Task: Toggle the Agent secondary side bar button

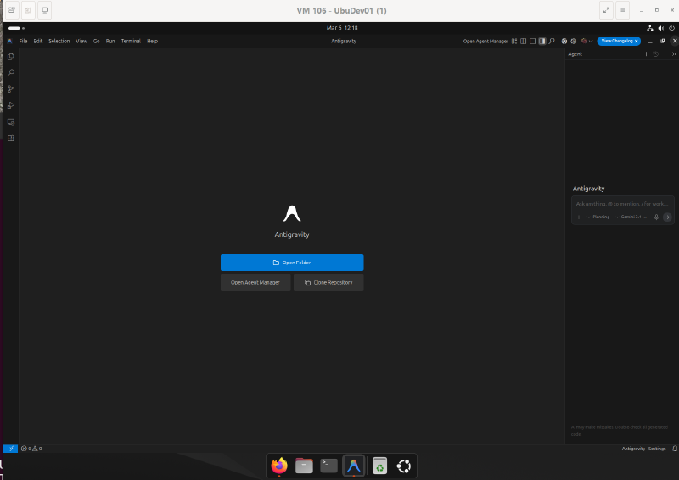Action: coord(542,41)
